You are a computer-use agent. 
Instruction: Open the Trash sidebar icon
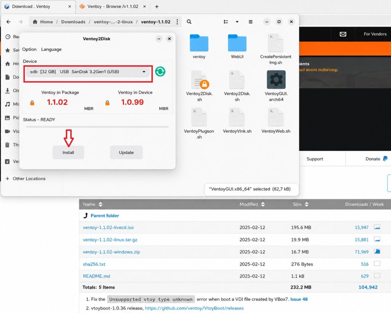(8, 145)
